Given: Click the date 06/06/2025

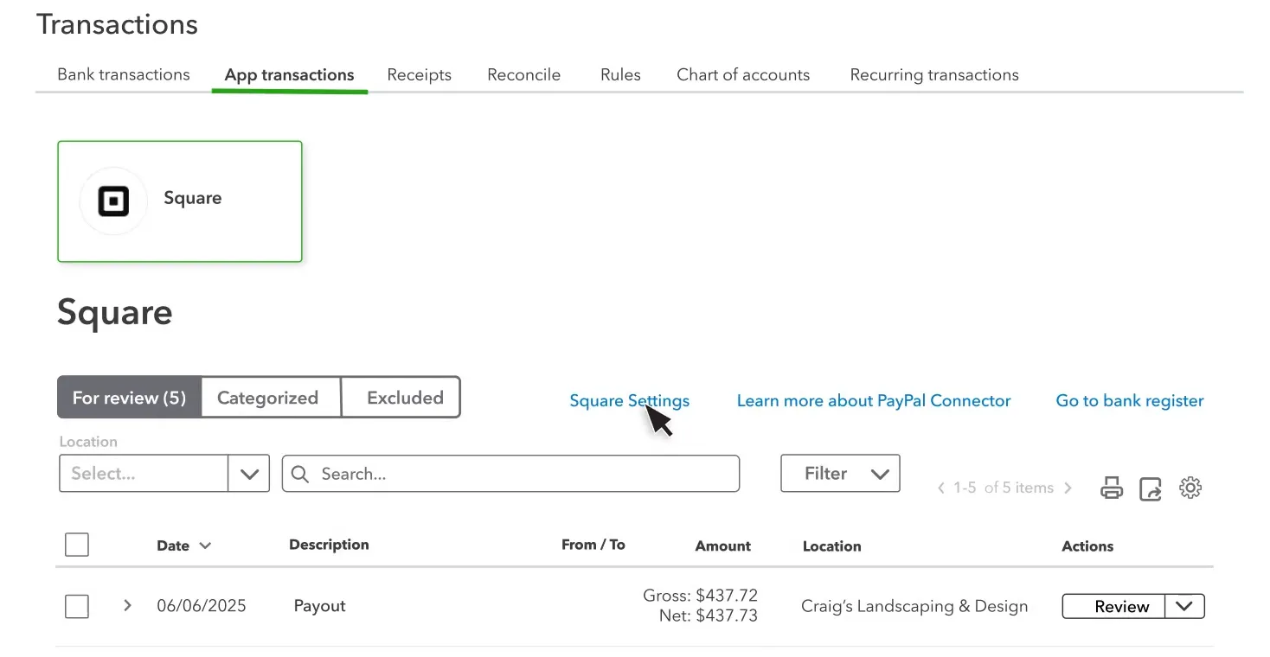Looking at the screenshot, I should pyautogui.click(x=202, y=606).
